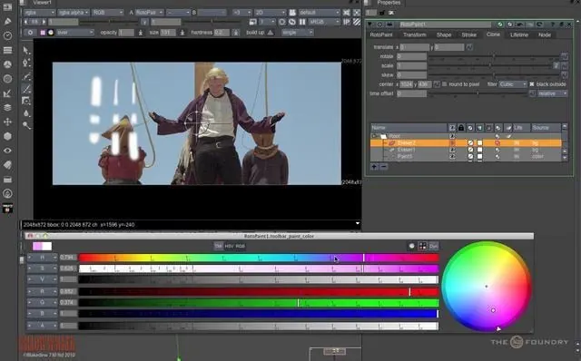Select the arrow selection tool in viewer toolbar
Image resolution: width=581 pixels, height=361 pixels.
click(25, 50)
